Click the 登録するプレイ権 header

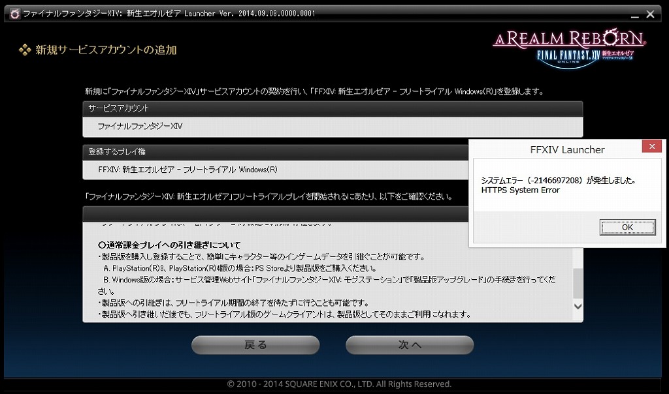(117, 151)
